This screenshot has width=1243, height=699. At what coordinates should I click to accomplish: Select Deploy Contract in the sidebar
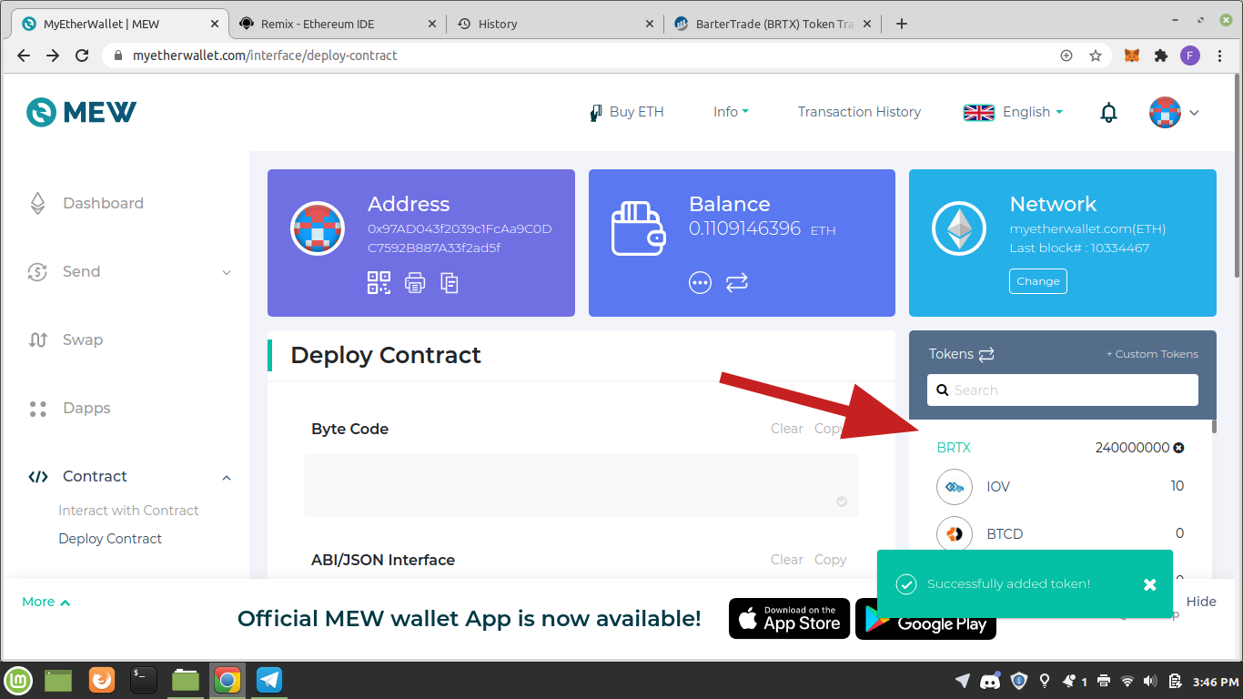coord(110,539)
